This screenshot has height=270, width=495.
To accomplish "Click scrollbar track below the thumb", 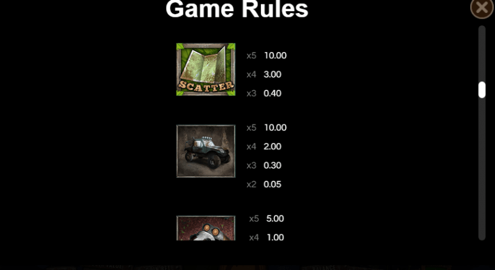I will point(482,168).
